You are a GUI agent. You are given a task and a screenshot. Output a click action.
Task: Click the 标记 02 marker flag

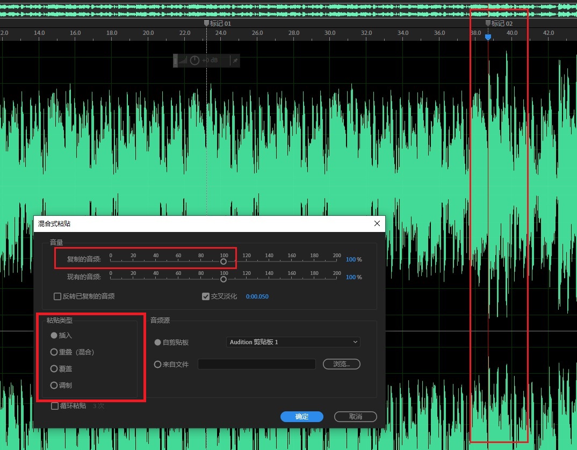pyautogui.click(x=488, y=23)
